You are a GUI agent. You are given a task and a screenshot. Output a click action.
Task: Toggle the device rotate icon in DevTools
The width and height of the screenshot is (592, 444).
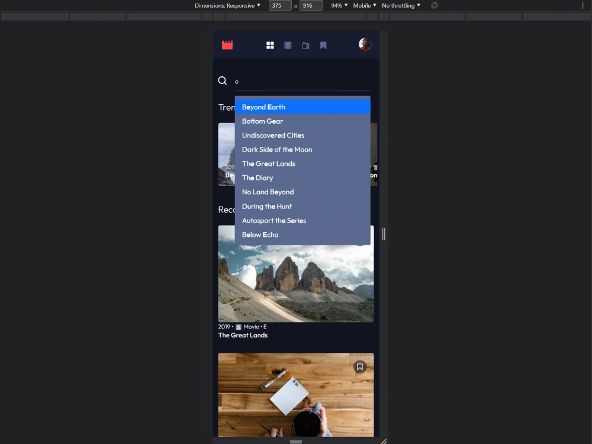tap(435, 5)
